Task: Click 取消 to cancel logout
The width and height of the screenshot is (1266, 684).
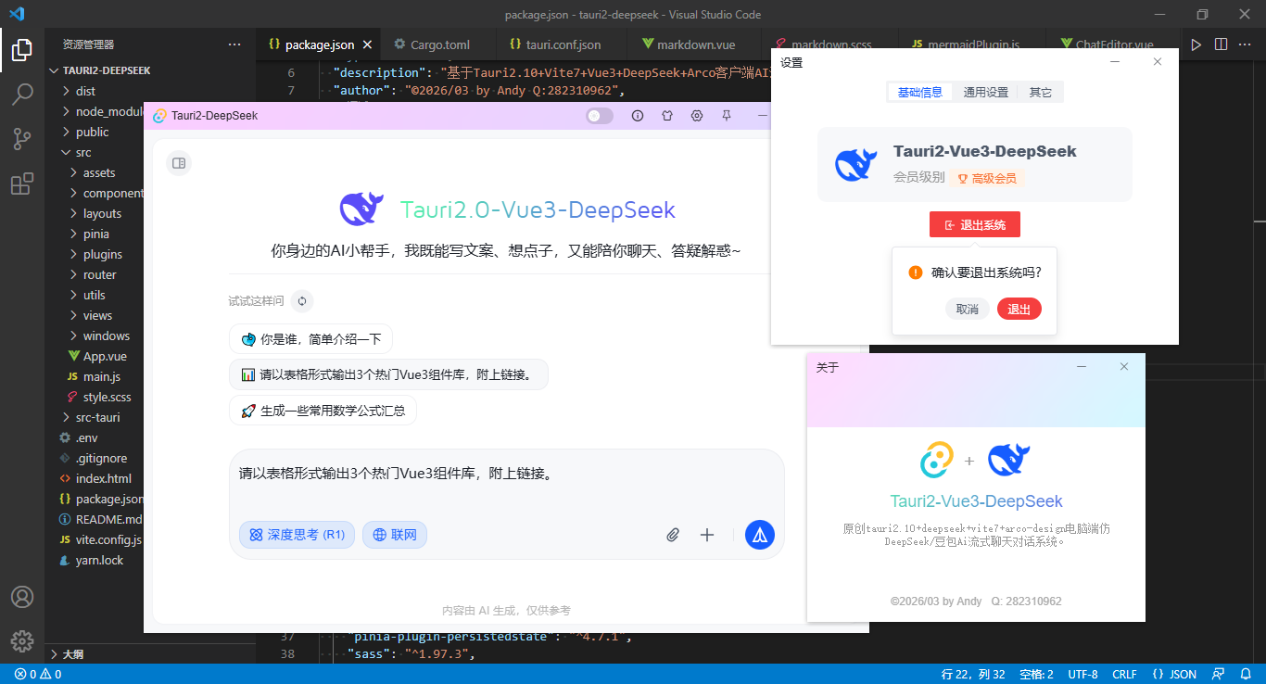Action: click(967, 310)
